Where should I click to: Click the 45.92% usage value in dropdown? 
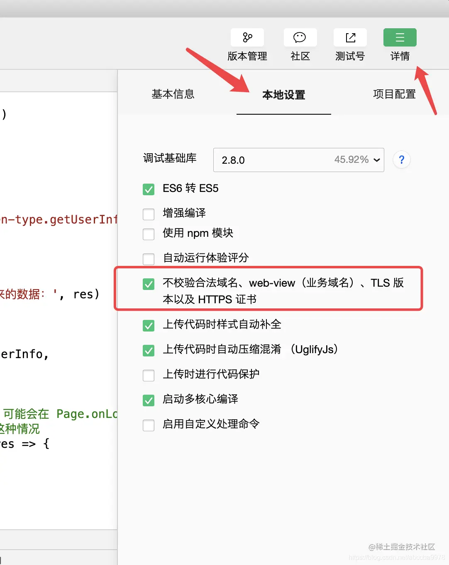[x=351, y=160]
